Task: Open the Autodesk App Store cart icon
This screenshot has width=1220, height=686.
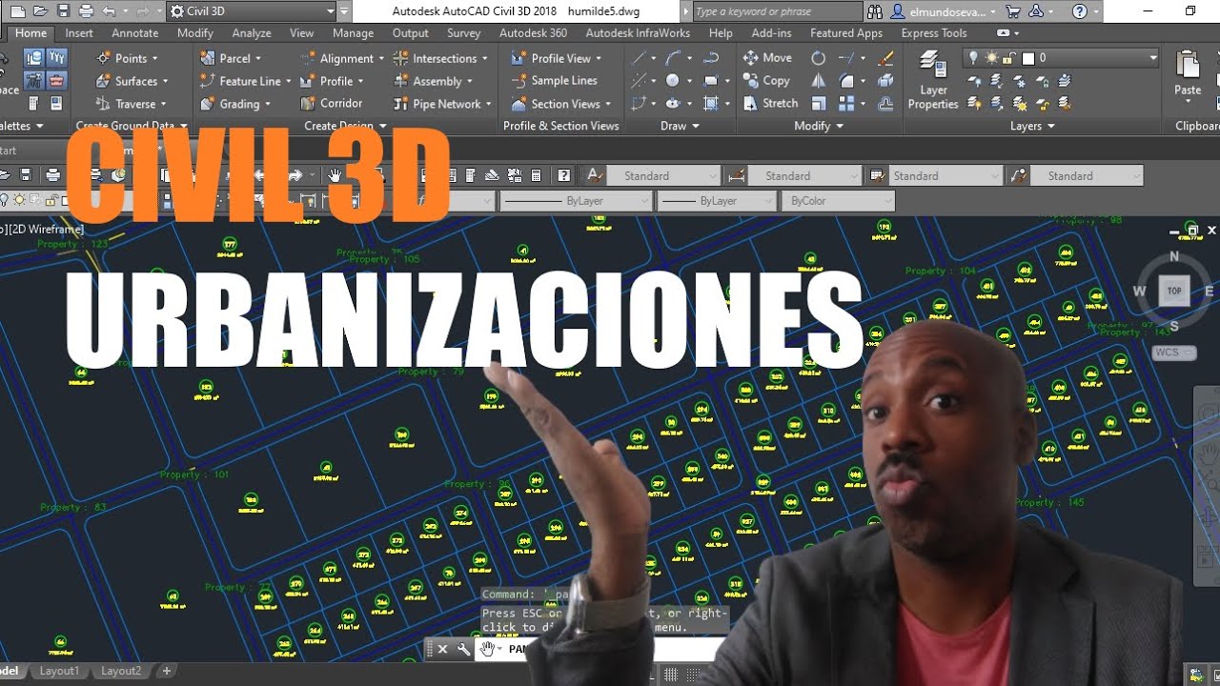Action: pos(1012,11)
